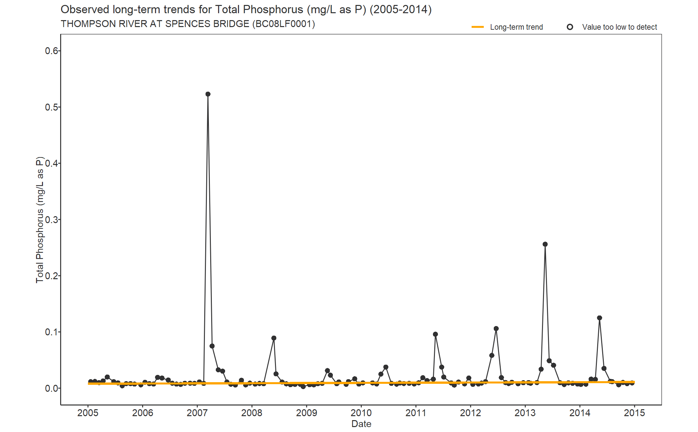
Task: Click the 0.4 y-axis tick label
Action: [52, 163]
